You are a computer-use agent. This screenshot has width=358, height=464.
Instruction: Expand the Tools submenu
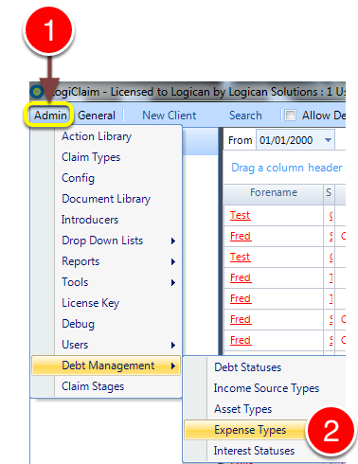(106, 282)
